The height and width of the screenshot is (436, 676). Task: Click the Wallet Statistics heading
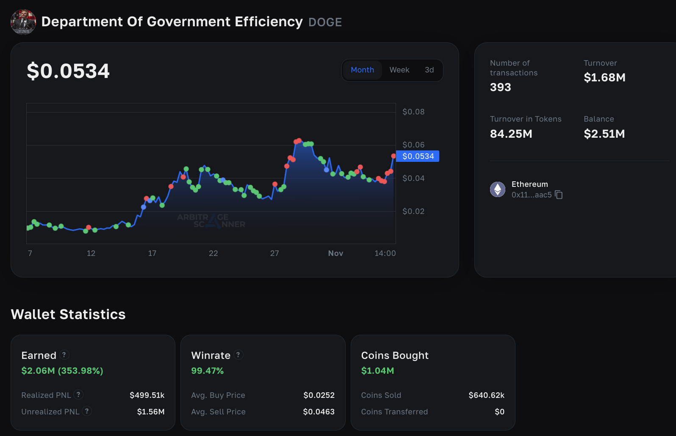coord(68,314)
